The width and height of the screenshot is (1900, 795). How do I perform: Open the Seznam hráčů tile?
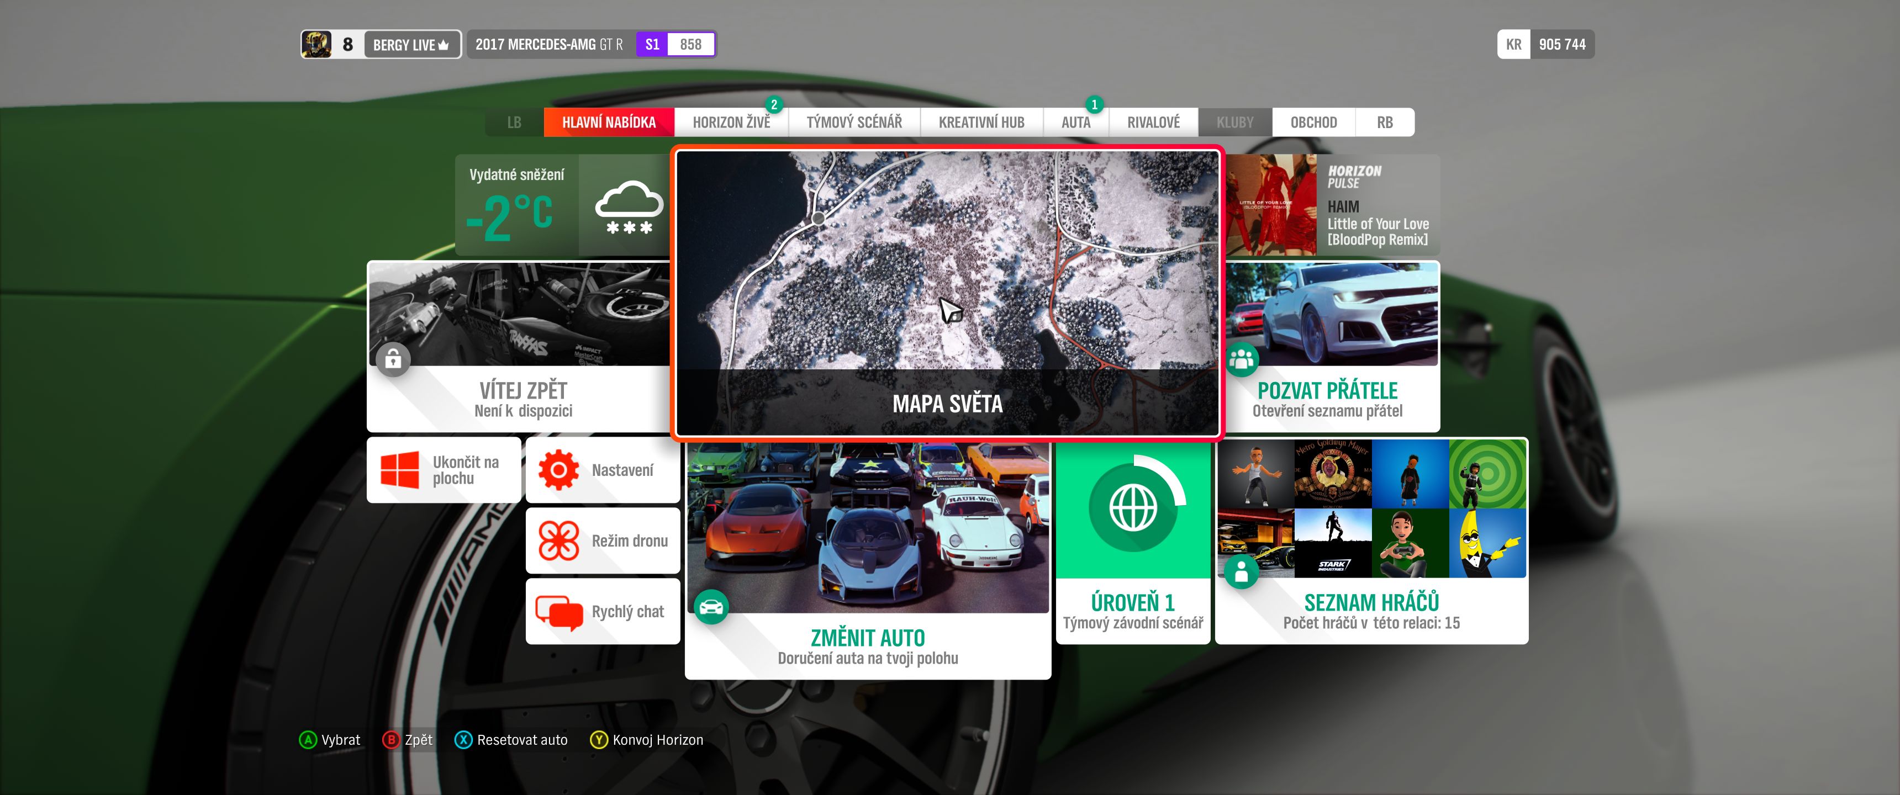pyautogui.click(x=1372, y=540)
